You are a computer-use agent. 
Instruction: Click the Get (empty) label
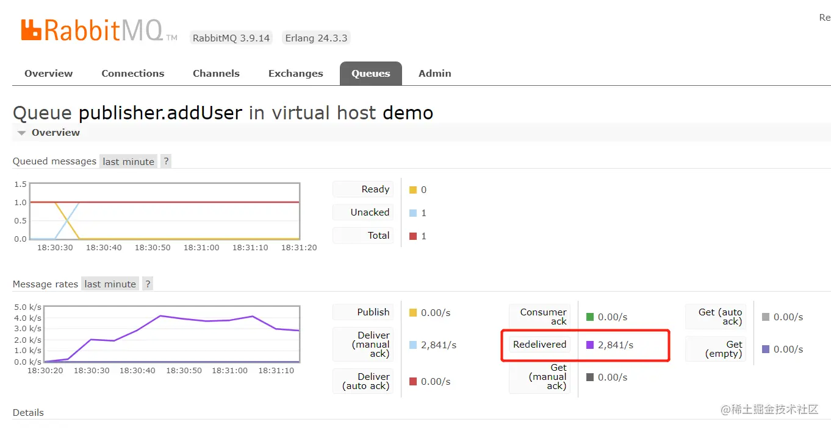click(x=716, y=349)
